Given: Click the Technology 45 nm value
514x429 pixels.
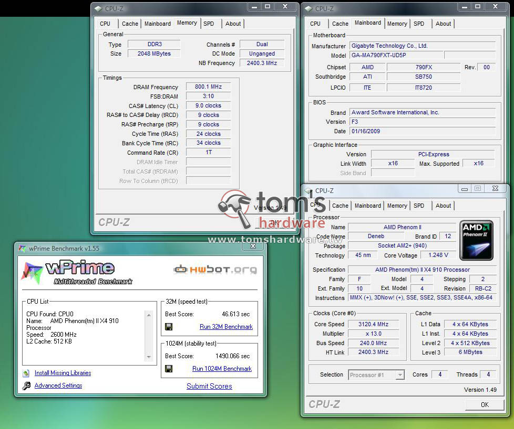Looking at the screenshot, I should [x=363, y=255].
